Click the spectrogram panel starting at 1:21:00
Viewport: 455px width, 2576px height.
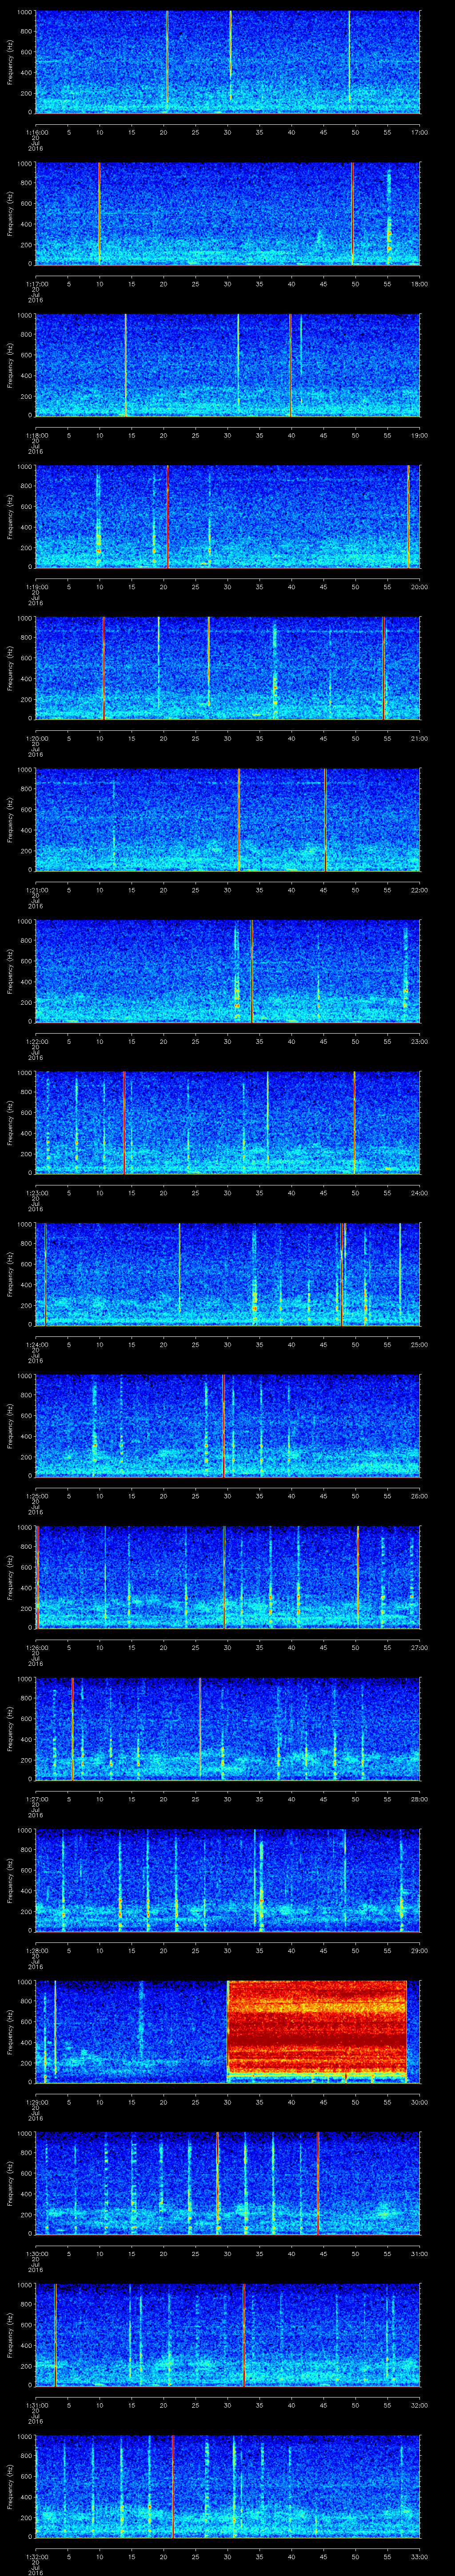click(228, 819)
